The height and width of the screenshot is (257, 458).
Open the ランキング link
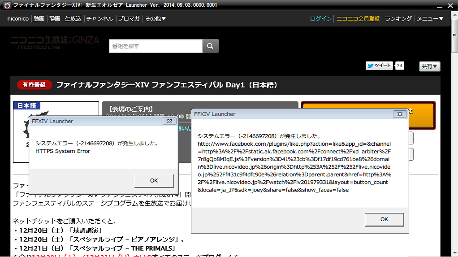tap(398, 18)
